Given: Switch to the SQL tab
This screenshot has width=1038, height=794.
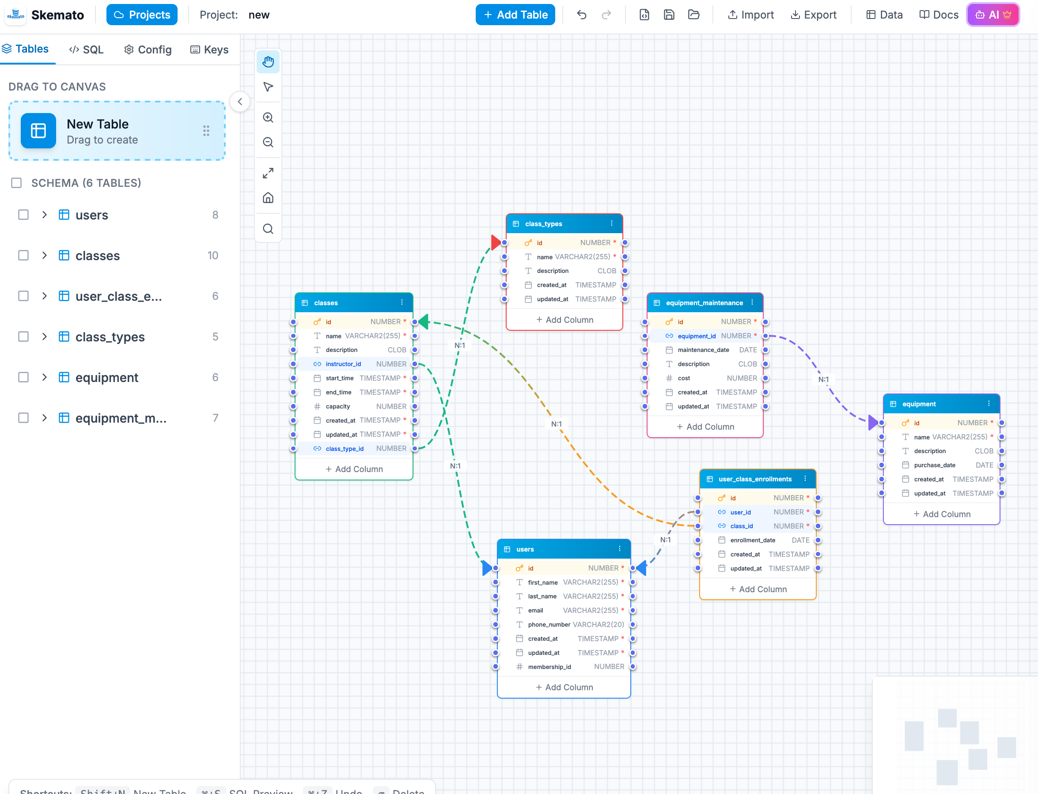Looking at the screenshot, I should pos(86,49).
